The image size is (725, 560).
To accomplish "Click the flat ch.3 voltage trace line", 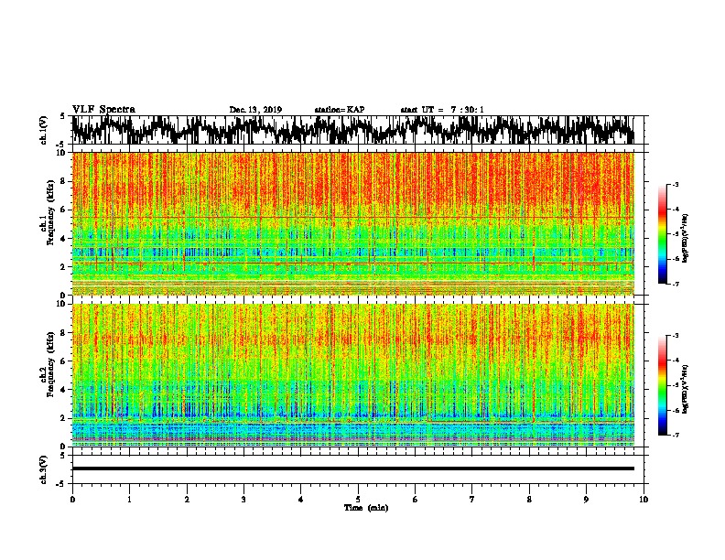I will 352,468.
